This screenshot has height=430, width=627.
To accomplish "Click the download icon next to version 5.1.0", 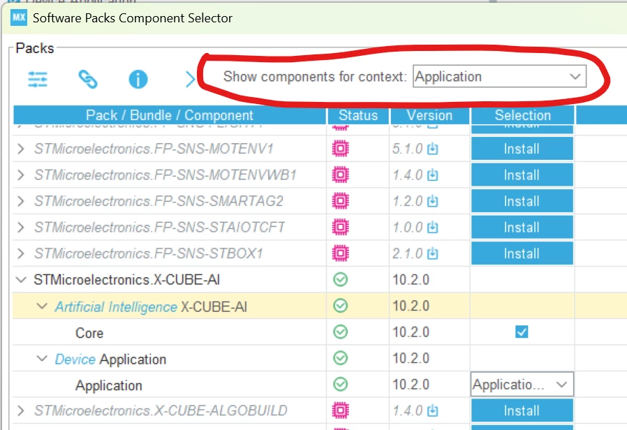I will [432, 149].
